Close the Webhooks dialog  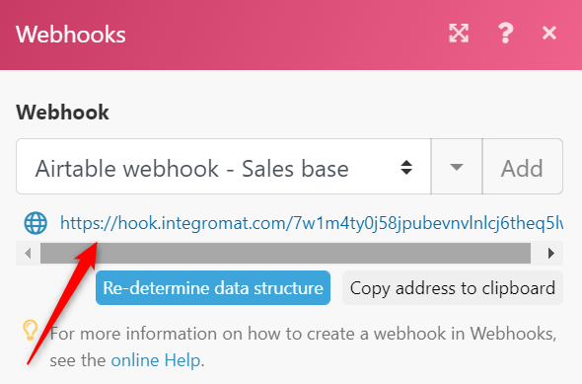click(x=549, y=33)
